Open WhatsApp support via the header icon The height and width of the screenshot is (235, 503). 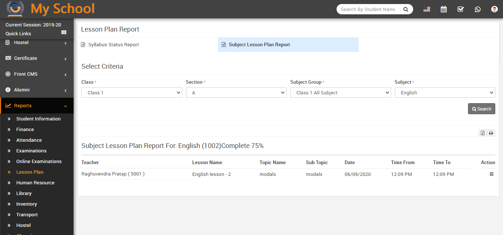pos(478,9)
